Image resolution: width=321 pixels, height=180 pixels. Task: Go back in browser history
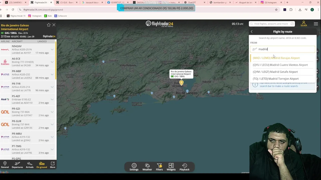click(x=1, y=9)
